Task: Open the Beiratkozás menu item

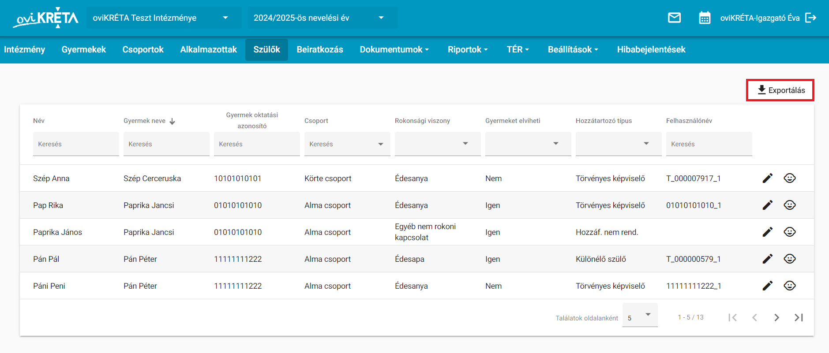Action: click(x=320, y=49)
